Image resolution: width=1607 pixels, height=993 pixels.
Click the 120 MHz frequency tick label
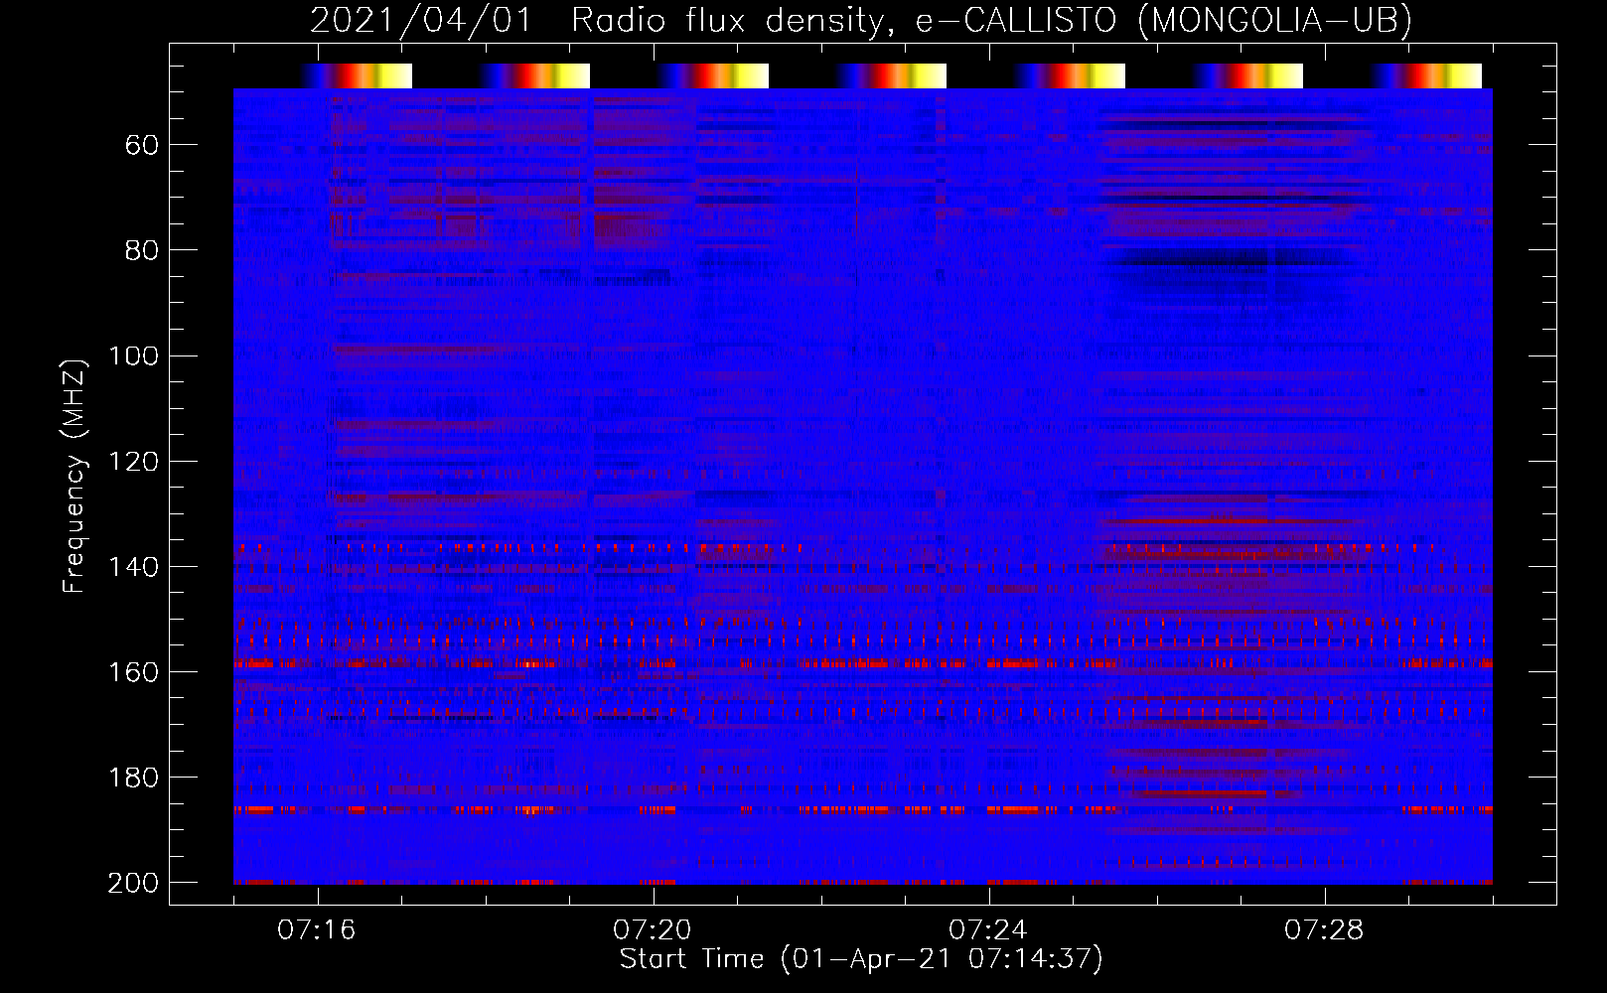134,461
